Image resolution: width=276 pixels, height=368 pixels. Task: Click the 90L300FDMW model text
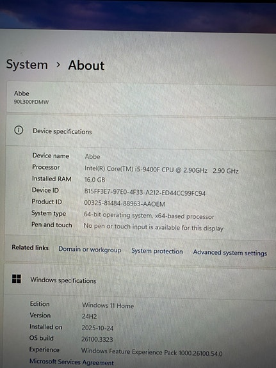31,102
